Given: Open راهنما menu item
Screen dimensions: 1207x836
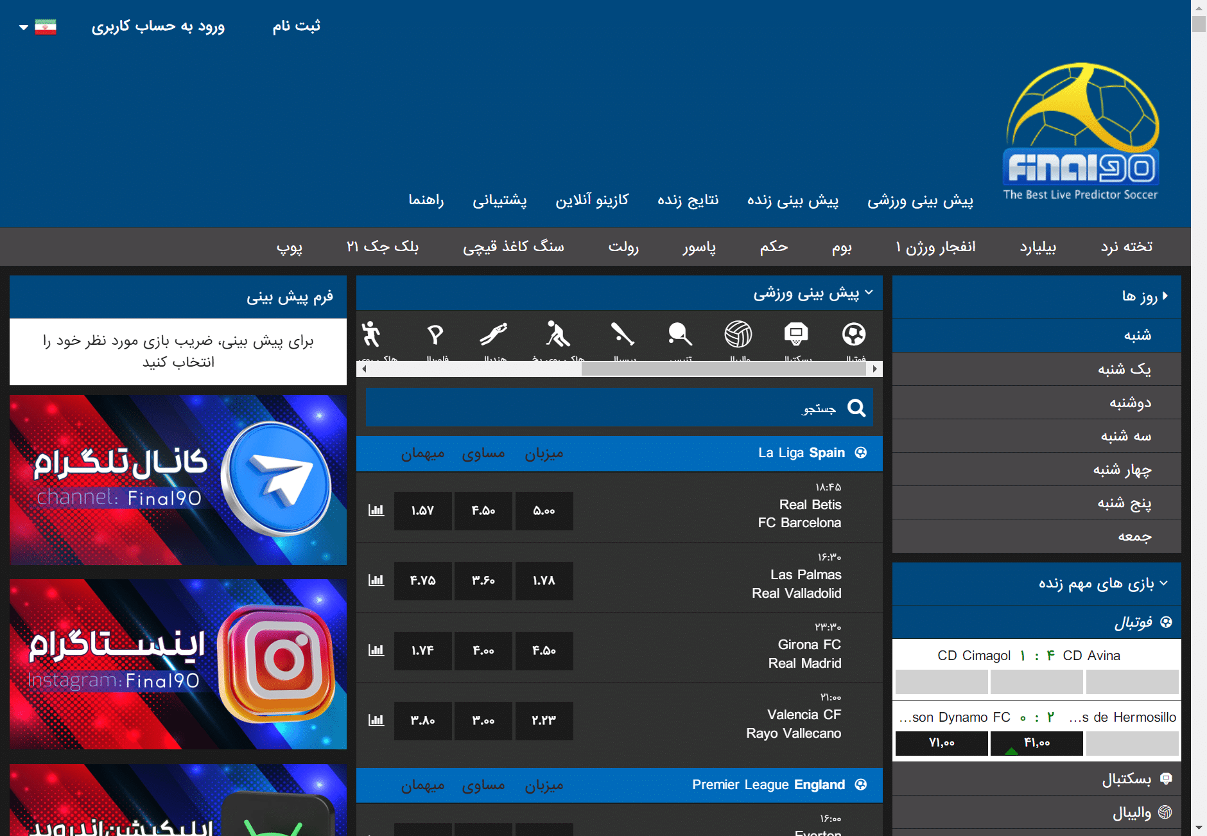Looking at the screenshot, I should click(426, 200).
